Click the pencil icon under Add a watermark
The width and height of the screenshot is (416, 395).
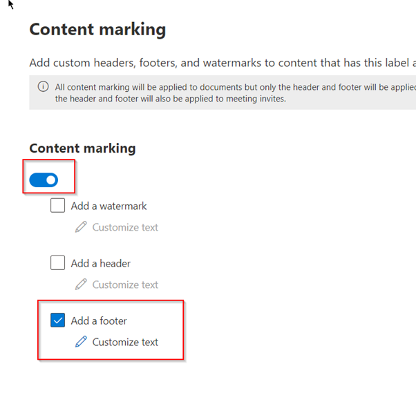tap(82, 227)
